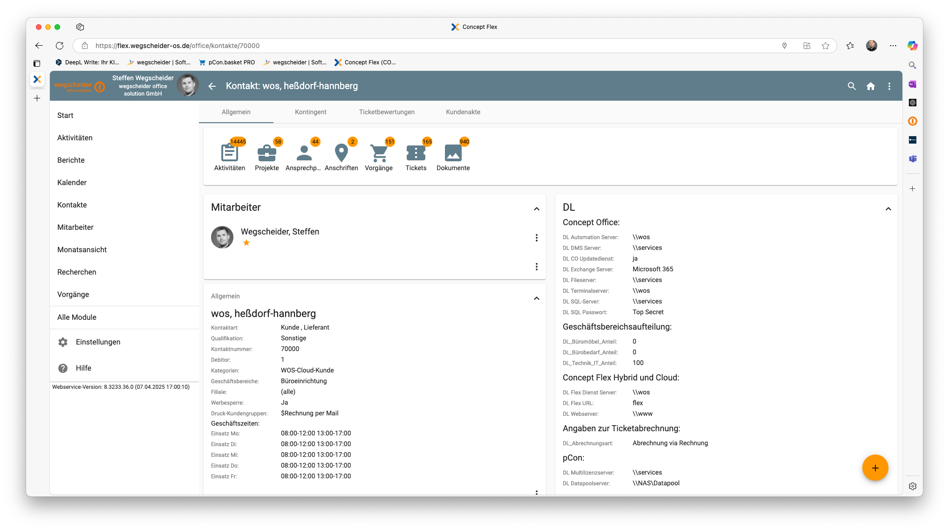Click the back arrow next to Kontakt title
The height and width of the screenshot is (531, 949).
pos(212,86)
